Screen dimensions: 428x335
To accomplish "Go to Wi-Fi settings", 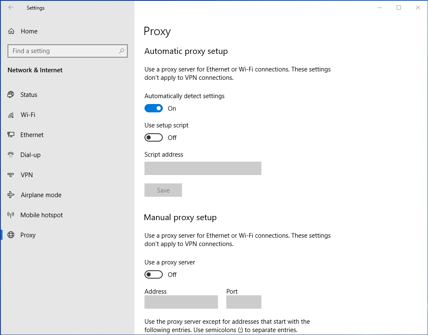I will click(68, 115).
